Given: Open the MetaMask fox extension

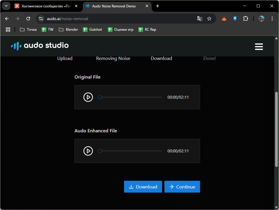Looking at the screenshot, I should click(x=224, y=19).
